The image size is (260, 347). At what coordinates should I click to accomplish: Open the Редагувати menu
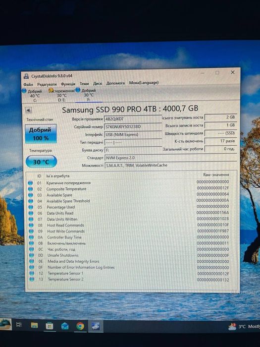coord(47,84)
